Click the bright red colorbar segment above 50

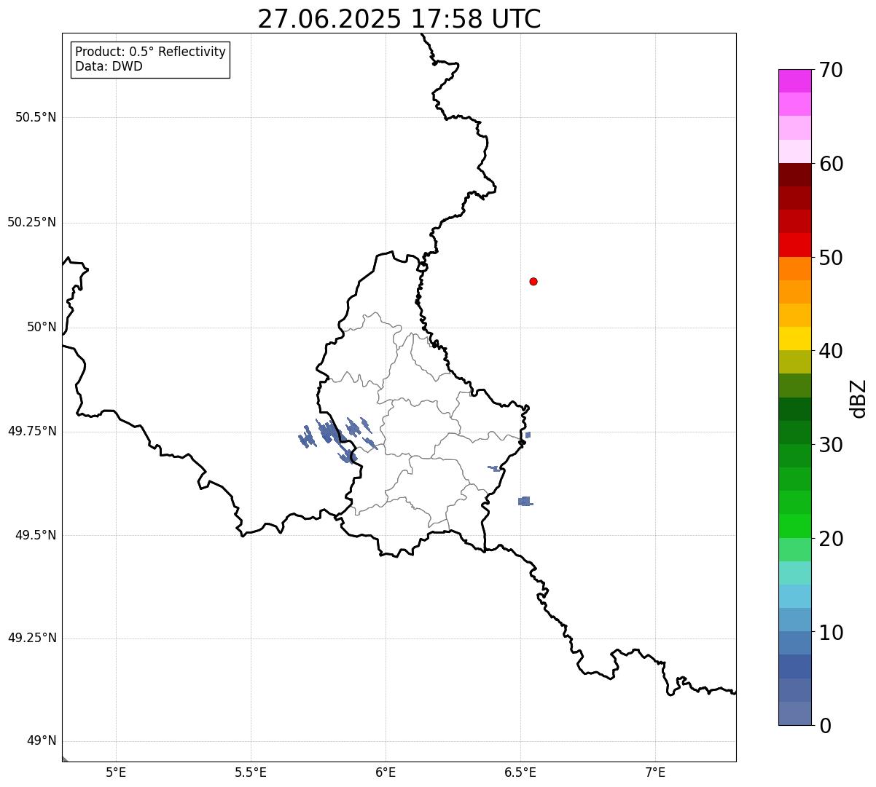coord(795,245)
